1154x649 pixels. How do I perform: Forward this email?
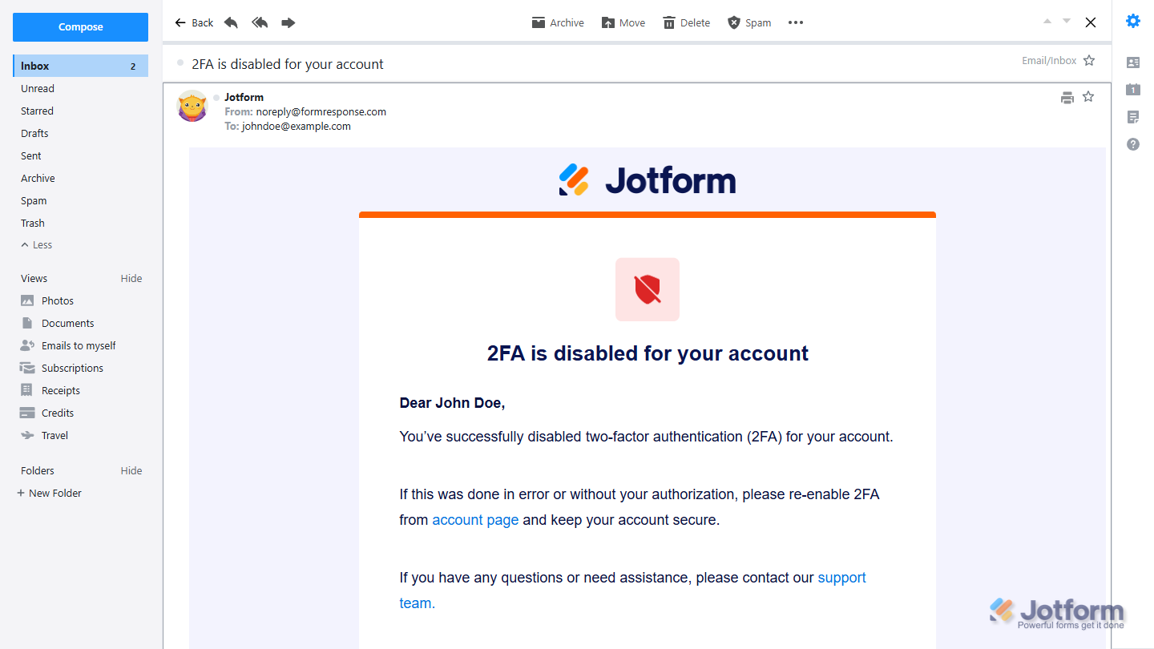pos(288,22)
